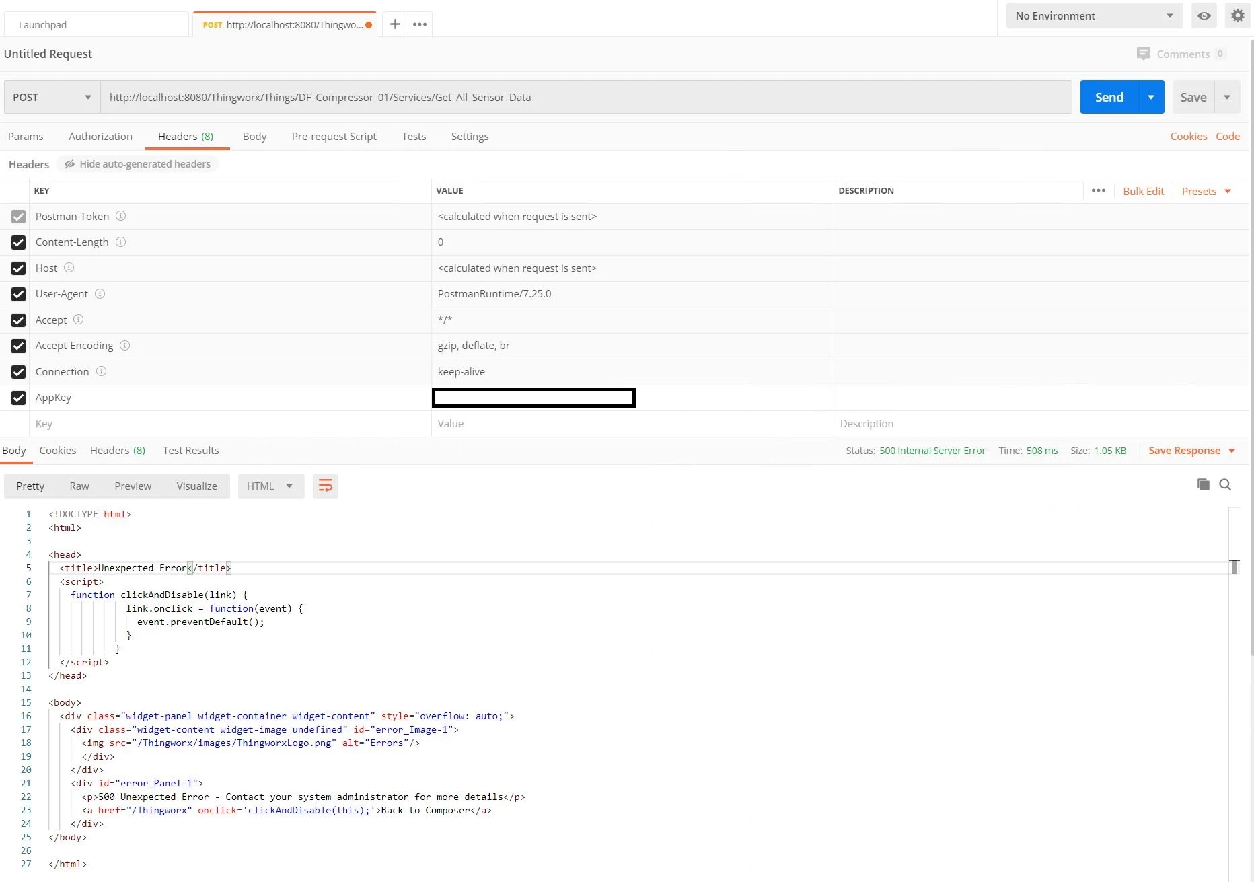This screenshot has width=1254, height=882.
Task: Save the request
Action: click(x=1193, y=97)
